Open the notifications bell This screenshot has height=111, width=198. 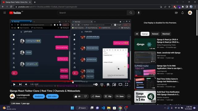pyautogui.click(x=183, y=13)
